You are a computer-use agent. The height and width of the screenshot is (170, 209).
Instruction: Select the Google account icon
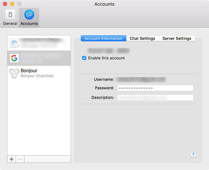(14, 58)
